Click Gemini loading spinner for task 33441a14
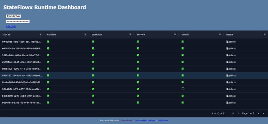 pyautogui.click(x=183, y=88)
